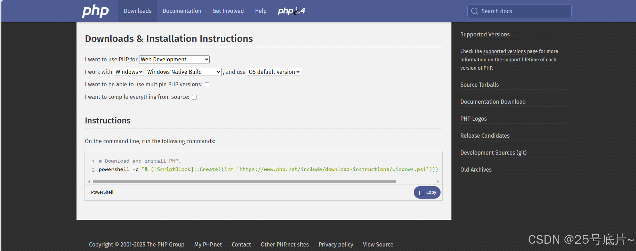The width and height of the screenshot is (636, 251).
Task: Click the magnifier icon in search box
Action: 475,11
